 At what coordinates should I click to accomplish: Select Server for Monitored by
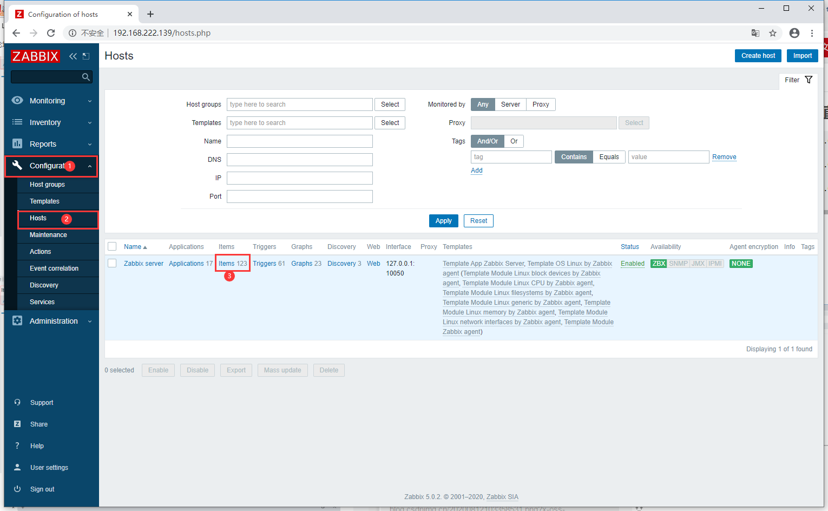510,104
